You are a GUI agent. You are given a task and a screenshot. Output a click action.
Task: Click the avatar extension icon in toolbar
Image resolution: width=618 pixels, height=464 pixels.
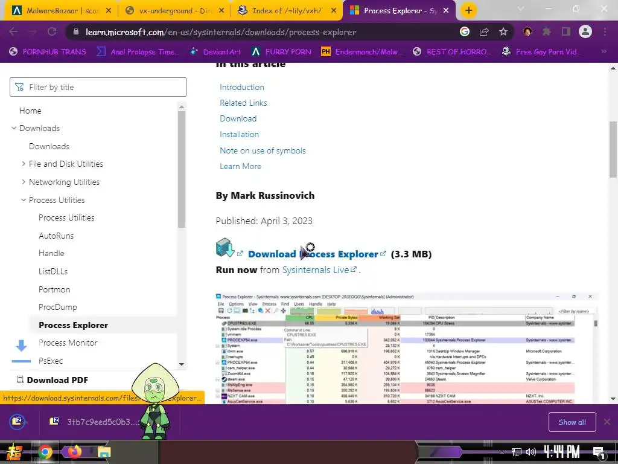(527, 32)
